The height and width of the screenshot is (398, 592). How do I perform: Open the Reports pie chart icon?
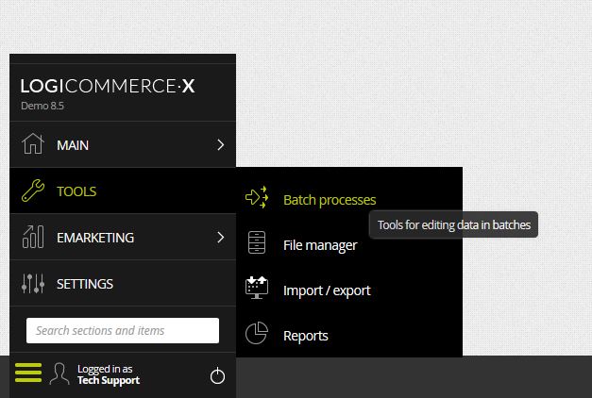pos(257,333)
